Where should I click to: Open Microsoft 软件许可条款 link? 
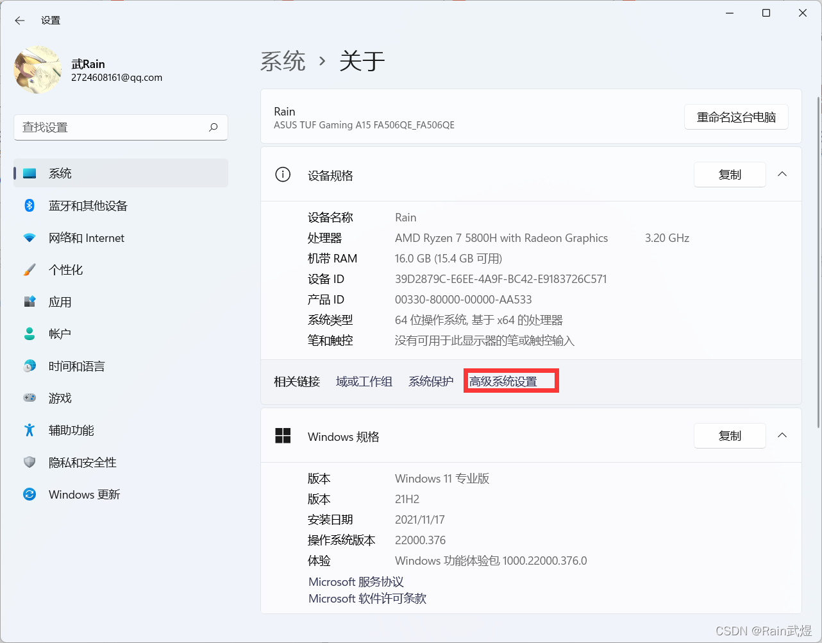point(367,598)
